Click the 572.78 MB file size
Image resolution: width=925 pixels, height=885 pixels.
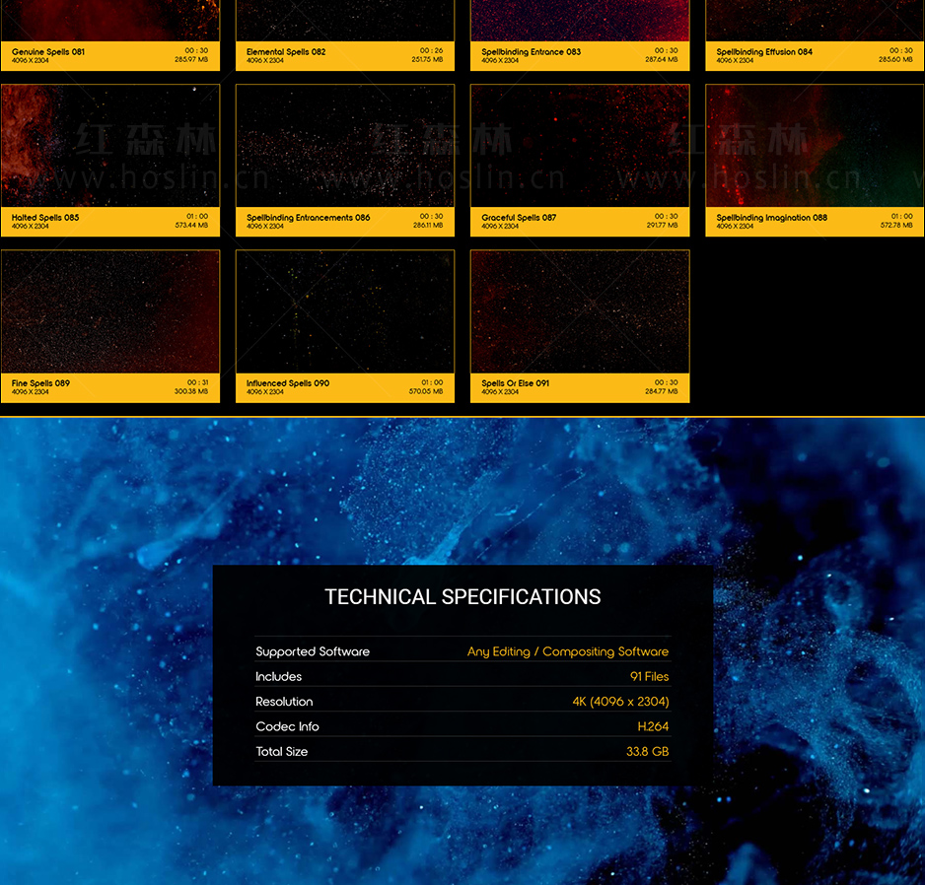pyautogui.click(x=896, y=226)
